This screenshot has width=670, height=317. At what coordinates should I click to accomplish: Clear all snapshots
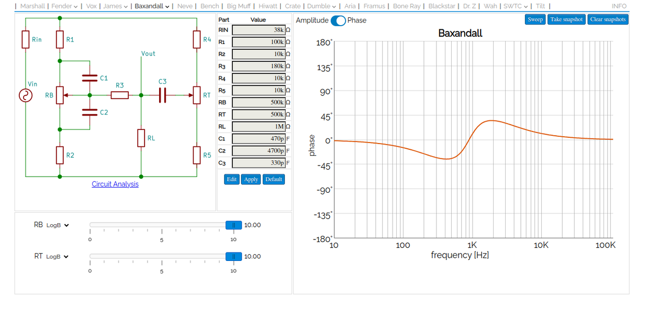click(608, 19)
